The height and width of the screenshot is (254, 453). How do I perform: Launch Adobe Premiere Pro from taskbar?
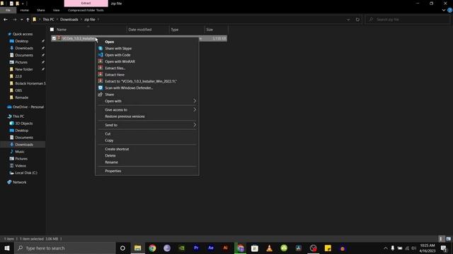tap(196, 248)
